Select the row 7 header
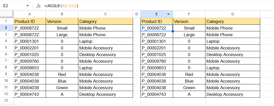 (6, 61)
